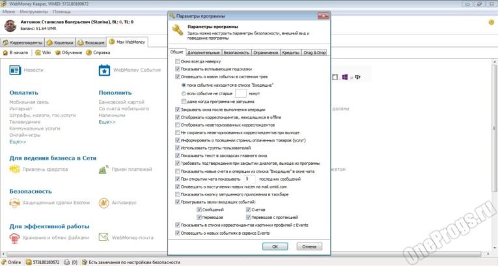Screen dimensions: 498x266
Task: Switch to the Кредиты tab
Action: (290, 53)
